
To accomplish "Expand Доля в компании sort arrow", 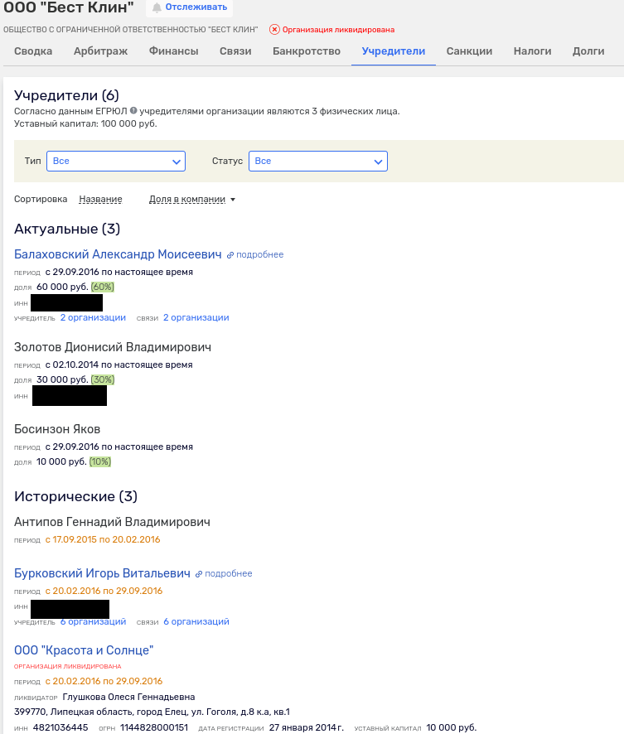I will pyautogui.click(x=233, y=200).
